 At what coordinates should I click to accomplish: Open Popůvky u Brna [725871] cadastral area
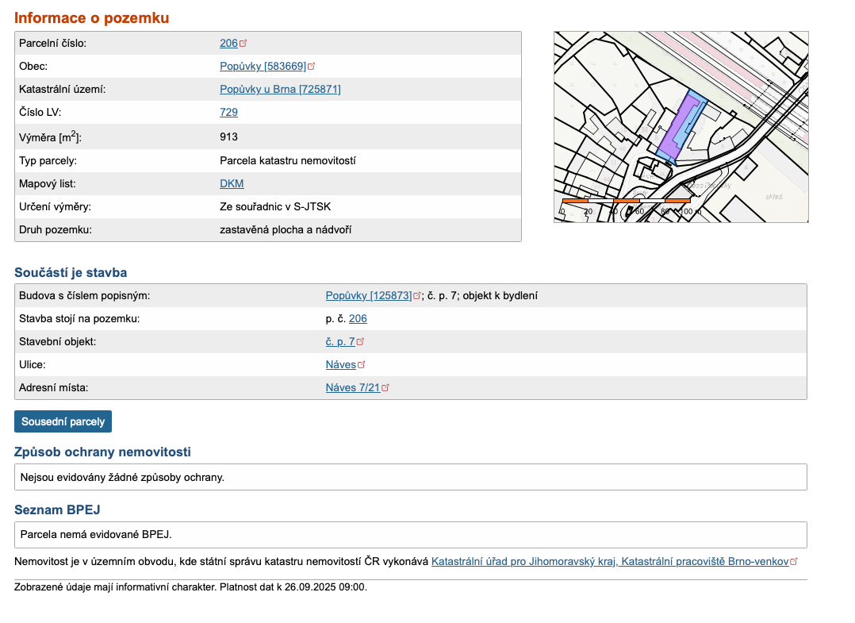coord(280,90)
